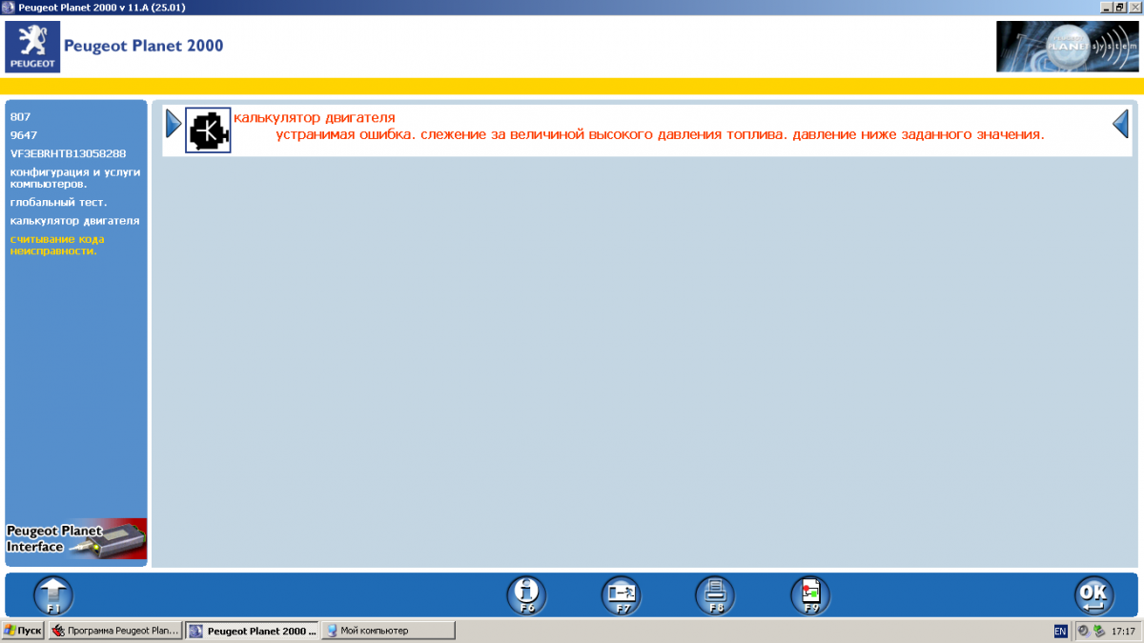
Task: Click the Peugeot lion logo
Action: tap(32, 47)
